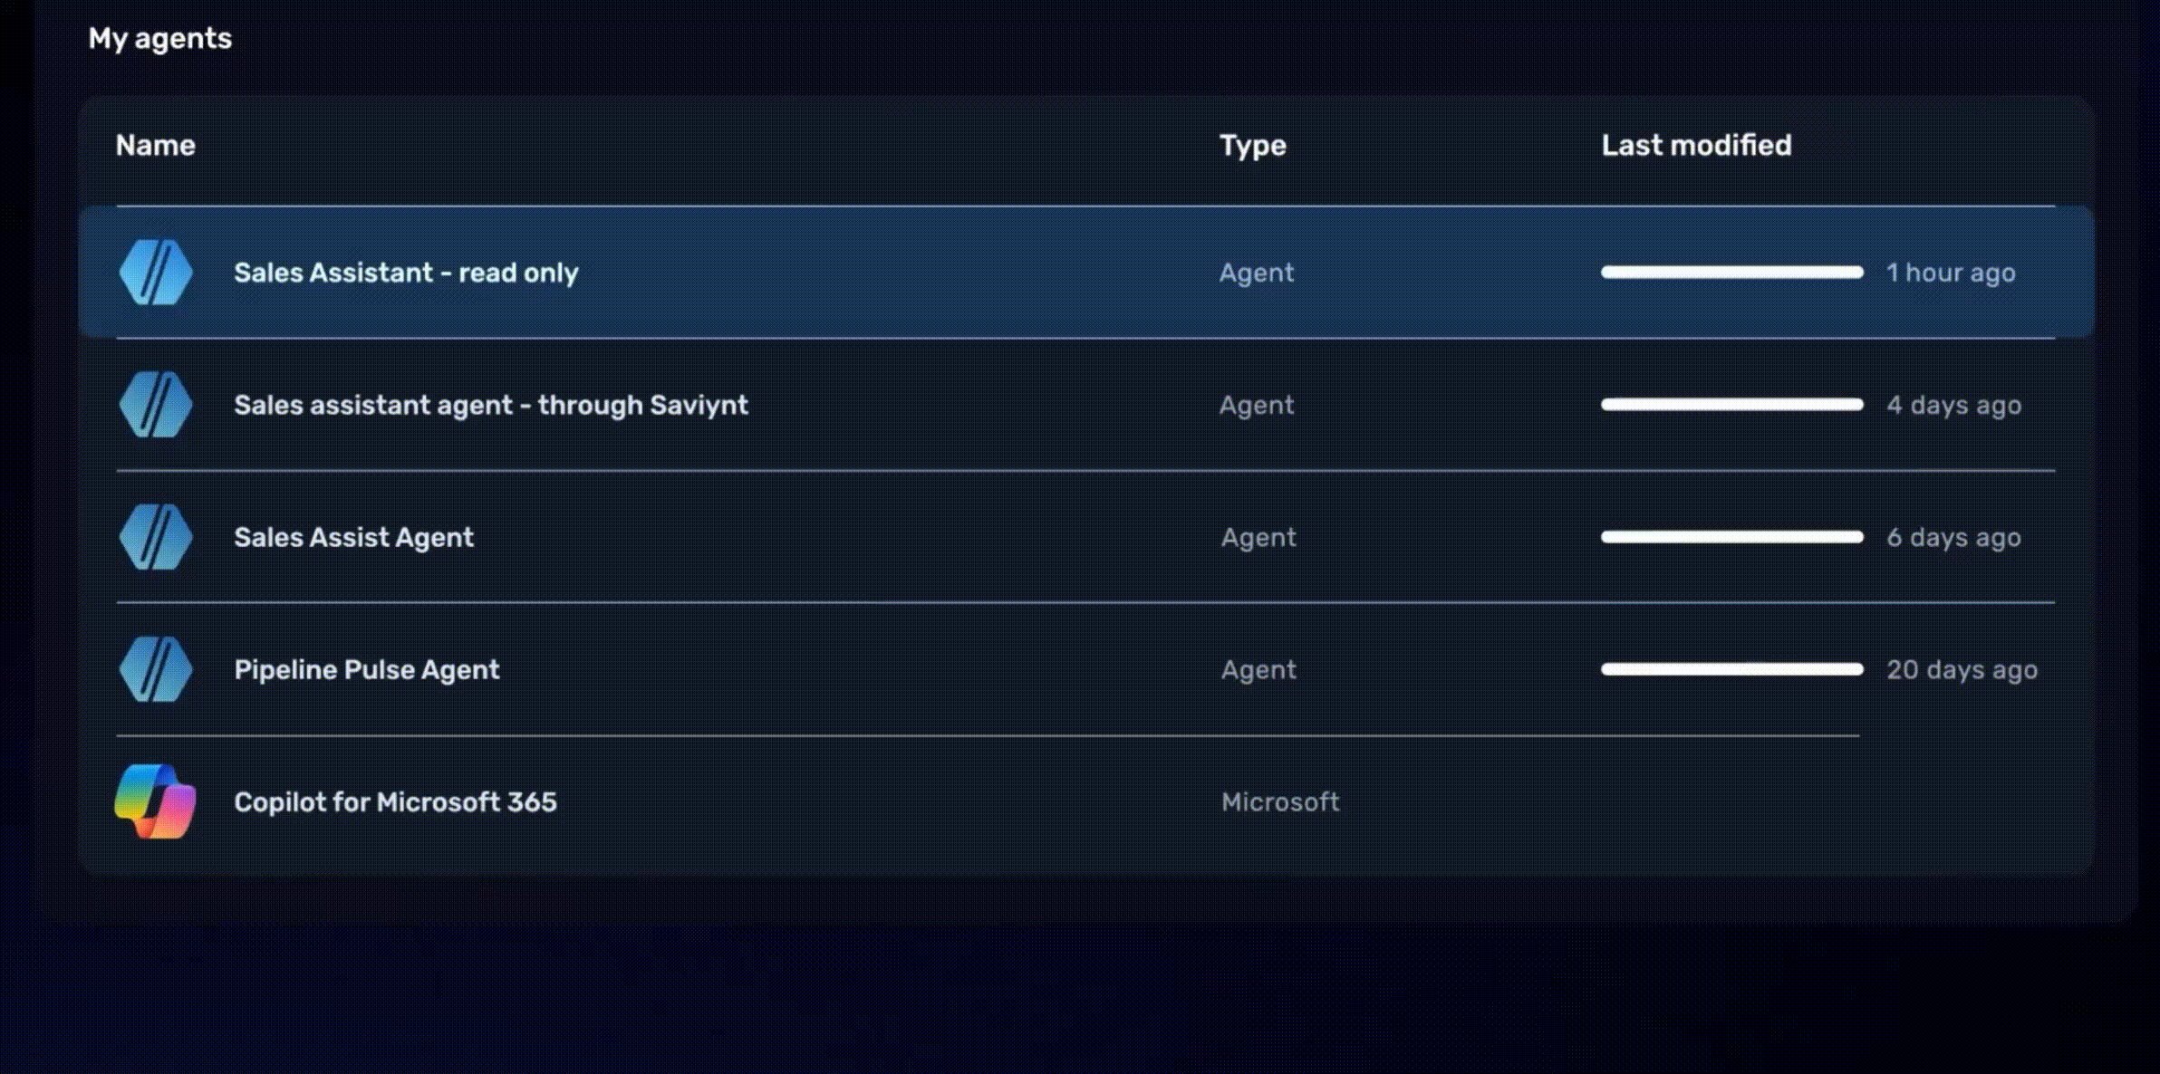Click the Pipeline Pulse Agent icon
Screen dimensions: 2160x1074
(x=156, y=669)
